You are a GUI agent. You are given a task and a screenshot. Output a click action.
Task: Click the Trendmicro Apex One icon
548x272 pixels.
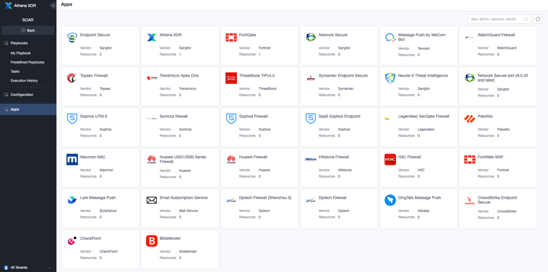151,78
